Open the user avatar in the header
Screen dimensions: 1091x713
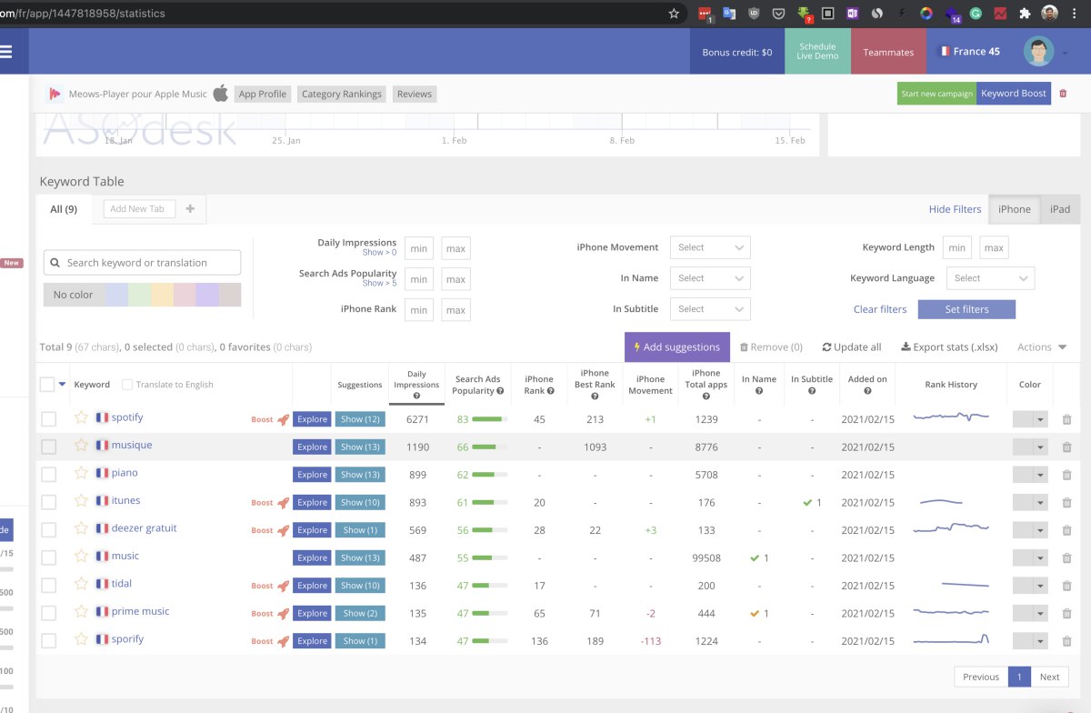pos(1038,52)
